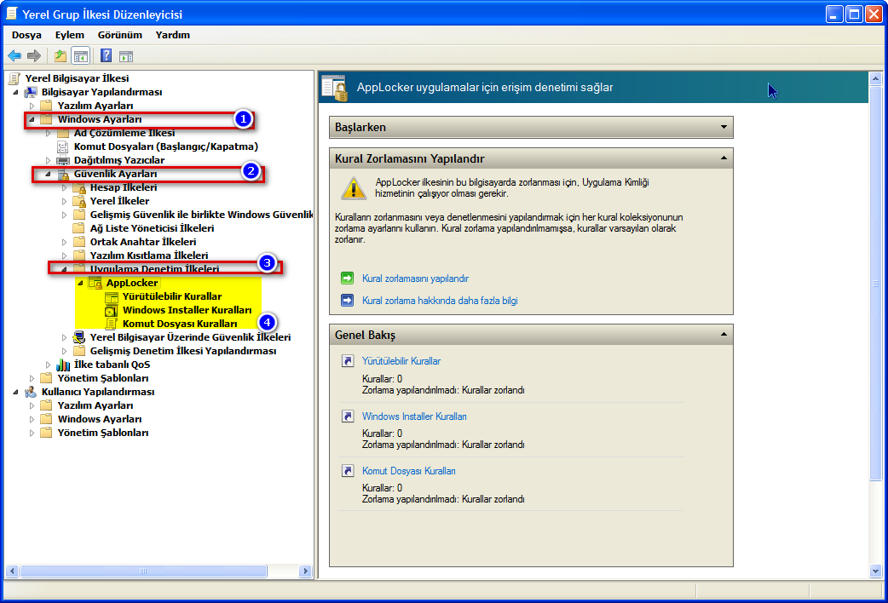Click the Kullanıcı Yapılandırması user icon
The width and height of the screenshot is (888, 603).
[x=31, y=392]
